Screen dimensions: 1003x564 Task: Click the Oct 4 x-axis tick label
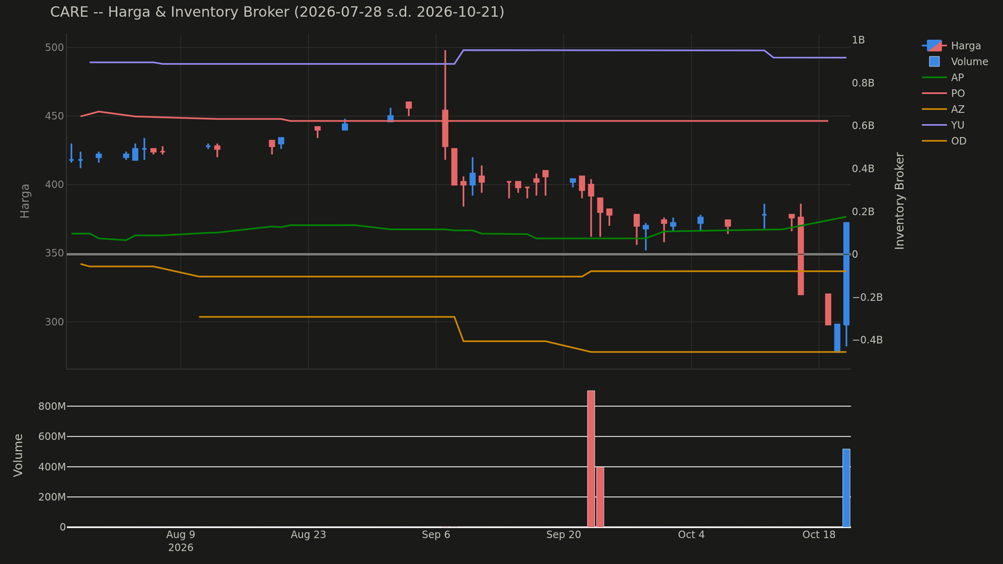coord(691,535)
